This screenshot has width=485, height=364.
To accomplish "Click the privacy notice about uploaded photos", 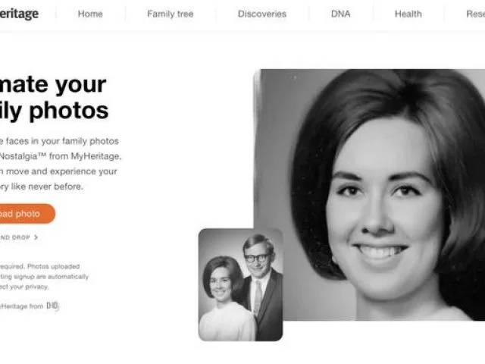I will [x=44, y=276].
